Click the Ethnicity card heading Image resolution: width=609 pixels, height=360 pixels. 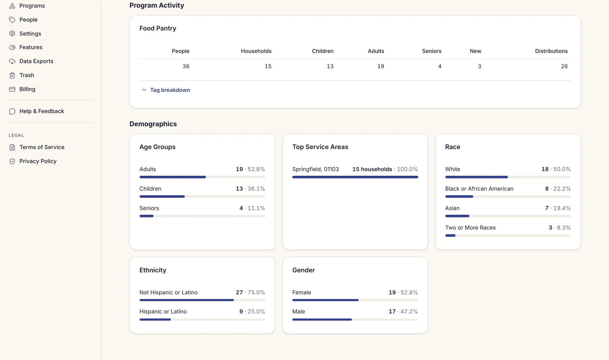(153, 270)
